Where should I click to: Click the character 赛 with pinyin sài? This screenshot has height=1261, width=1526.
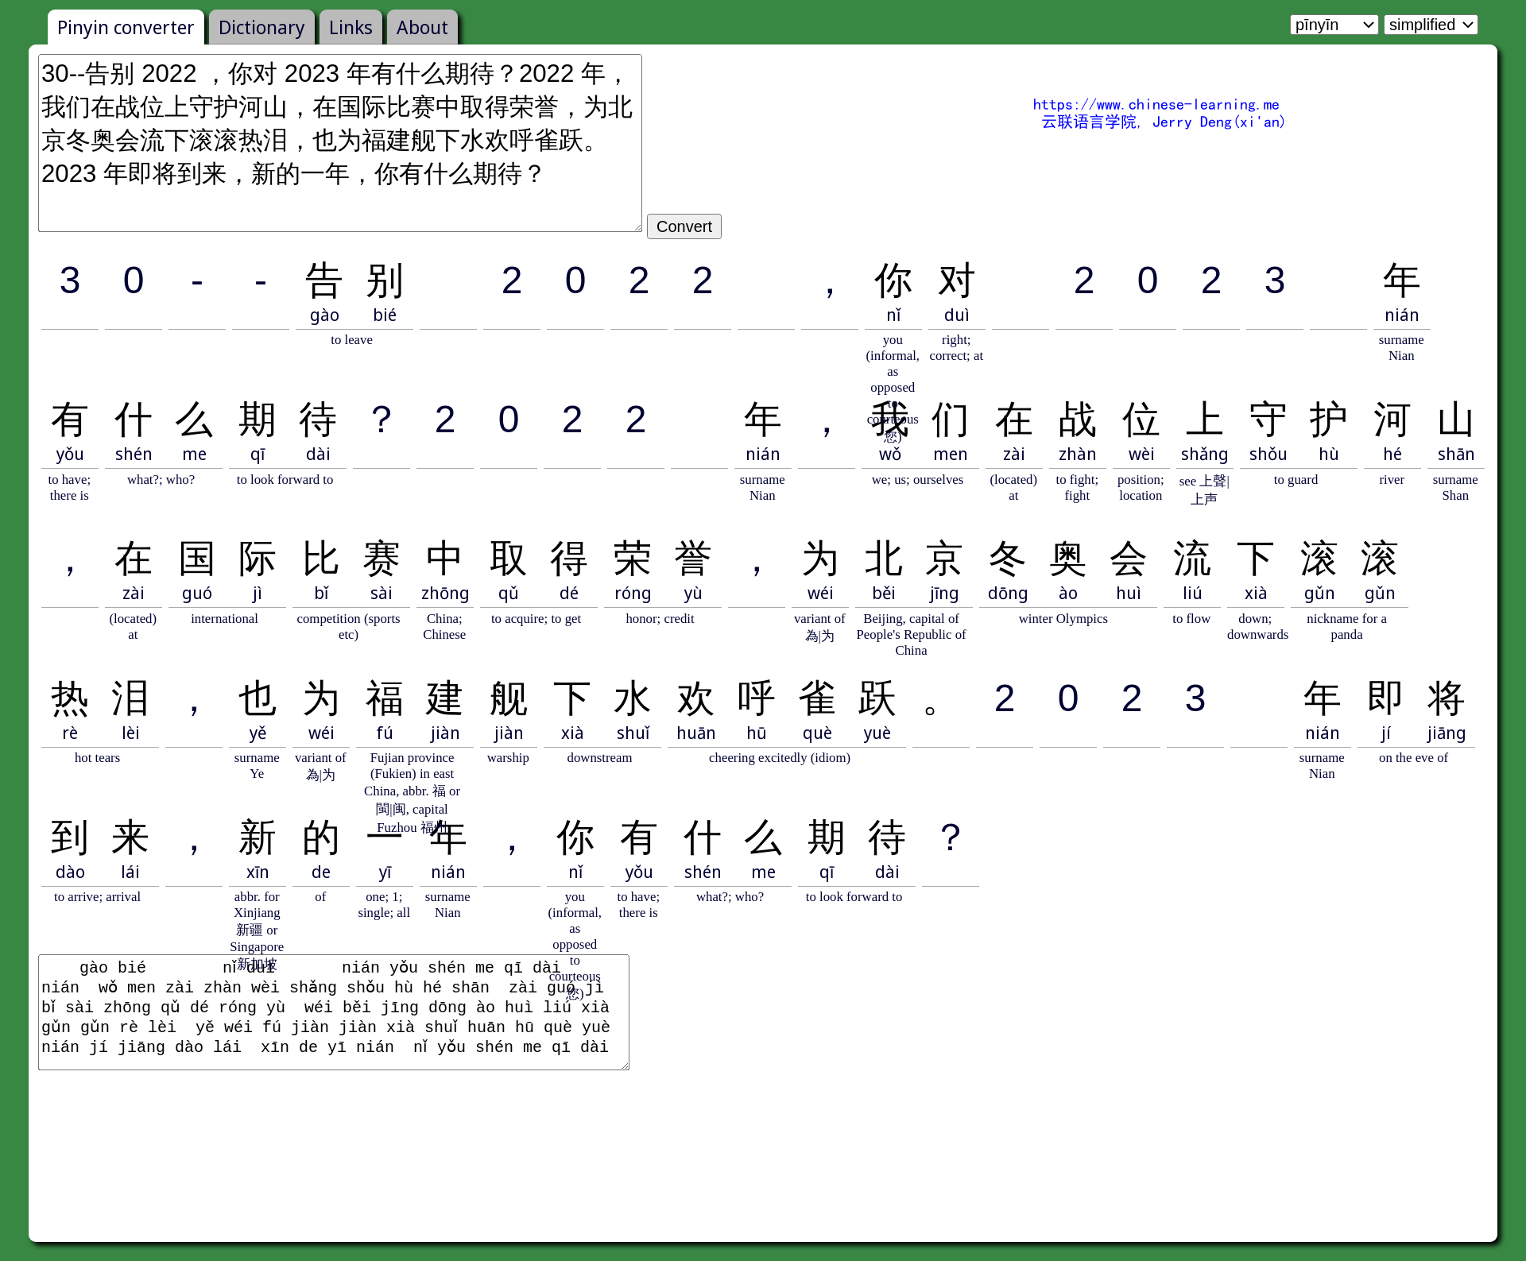(381, 559)
